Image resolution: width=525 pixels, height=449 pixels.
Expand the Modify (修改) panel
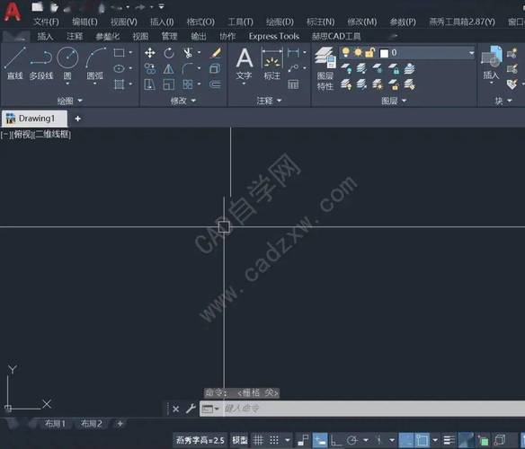[182, 101]
